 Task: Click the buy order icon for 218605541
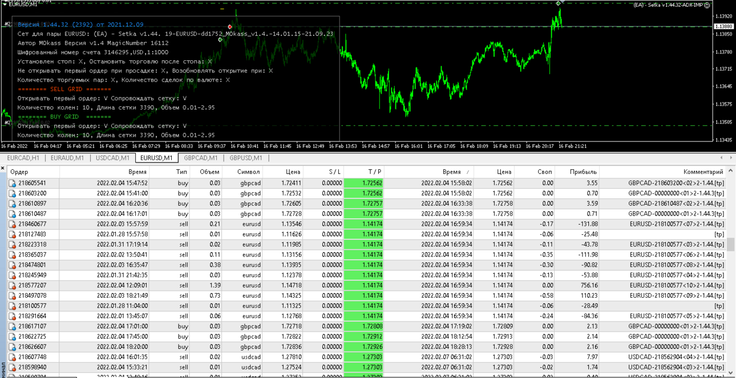pyautogui.click(x=12, y=184)
